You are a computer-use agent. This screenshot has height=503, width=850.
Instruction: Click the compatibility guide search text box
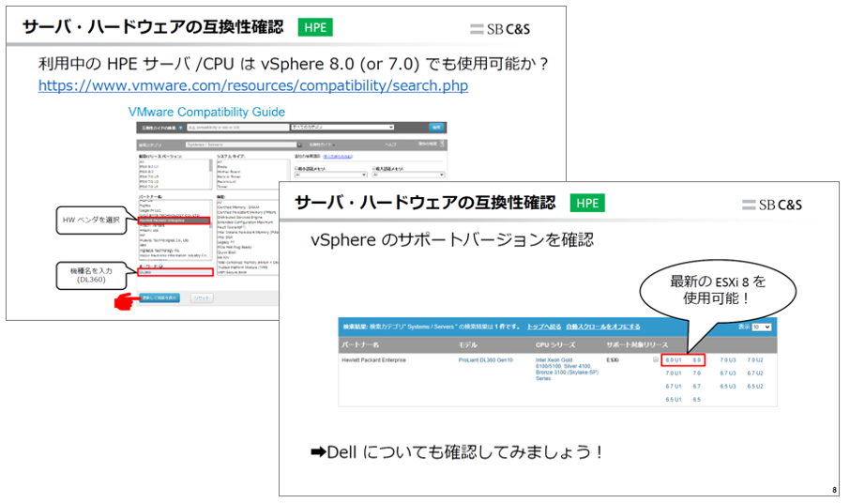pyautogui.click(x=238, y=128)
